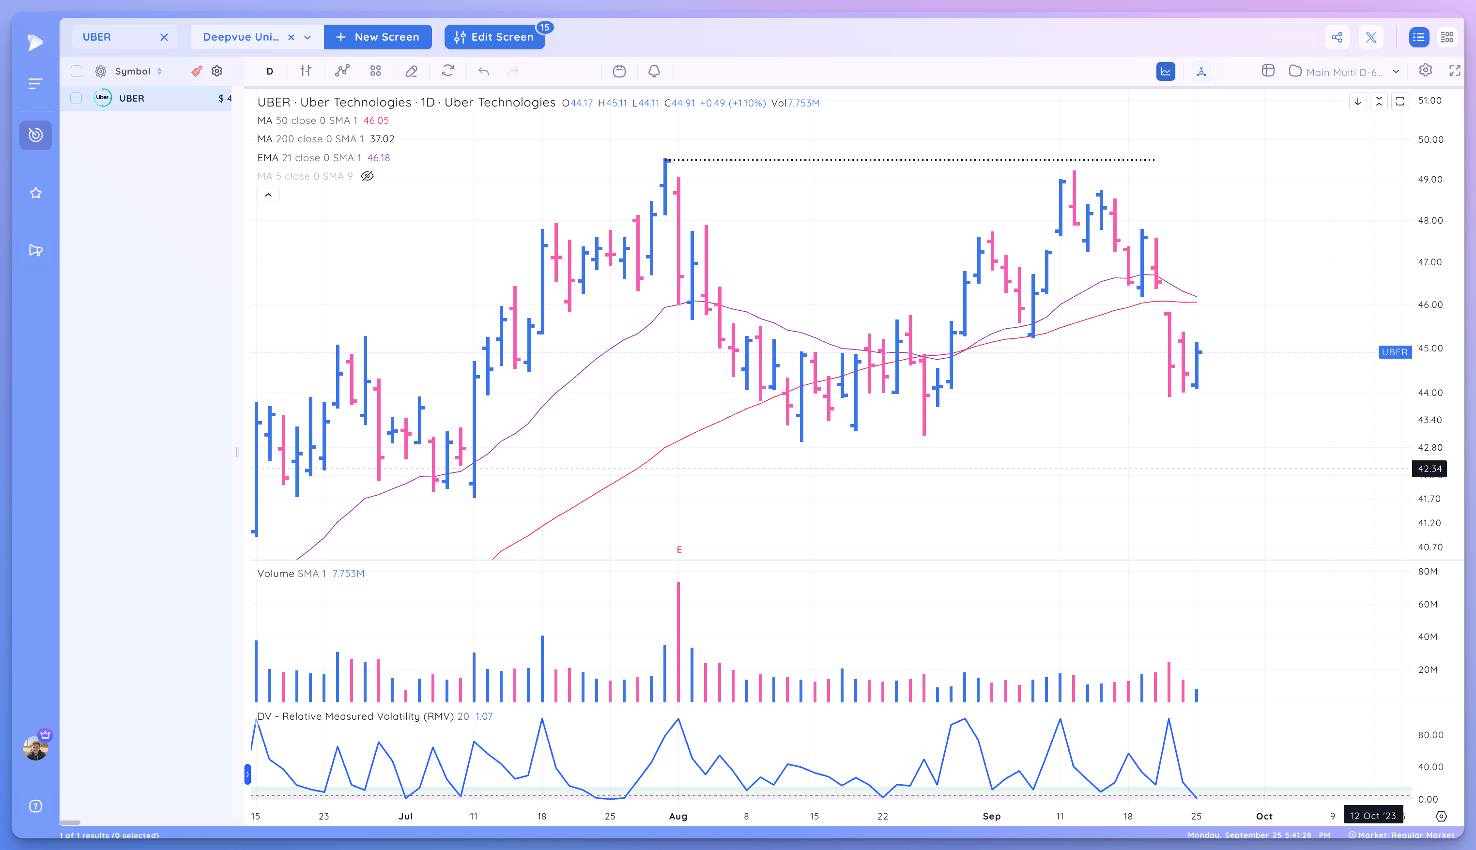Screen dimensions: 1476x850
Task: Switch to list view layout icon
Action: (1419, 37)
